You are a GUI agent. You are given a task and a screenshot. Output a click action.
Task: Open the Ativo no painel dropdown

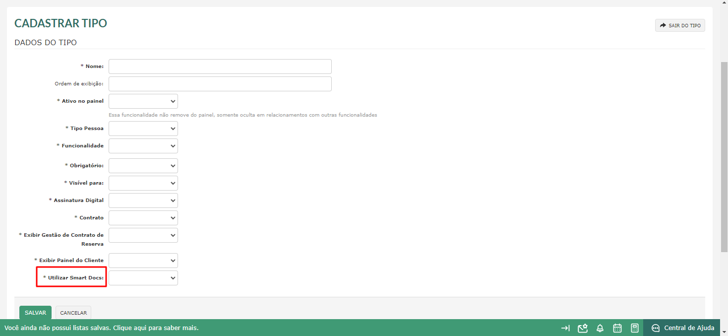coord(143,101)
